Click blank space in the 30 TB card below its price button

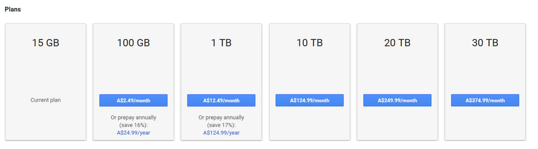485,123
